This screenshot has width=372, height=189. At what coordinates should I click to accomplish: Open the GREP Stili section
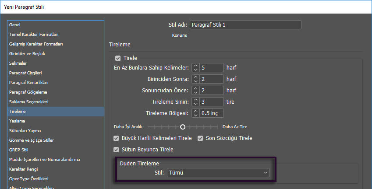pyautogui.click(x=18, y=150)
